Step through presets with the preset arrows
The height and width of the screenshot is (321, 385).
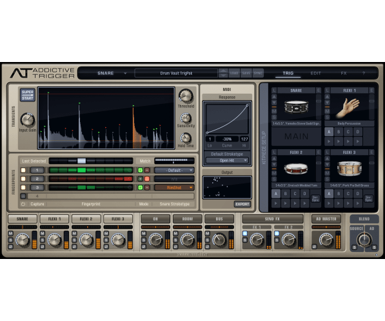tap(223, 73)
